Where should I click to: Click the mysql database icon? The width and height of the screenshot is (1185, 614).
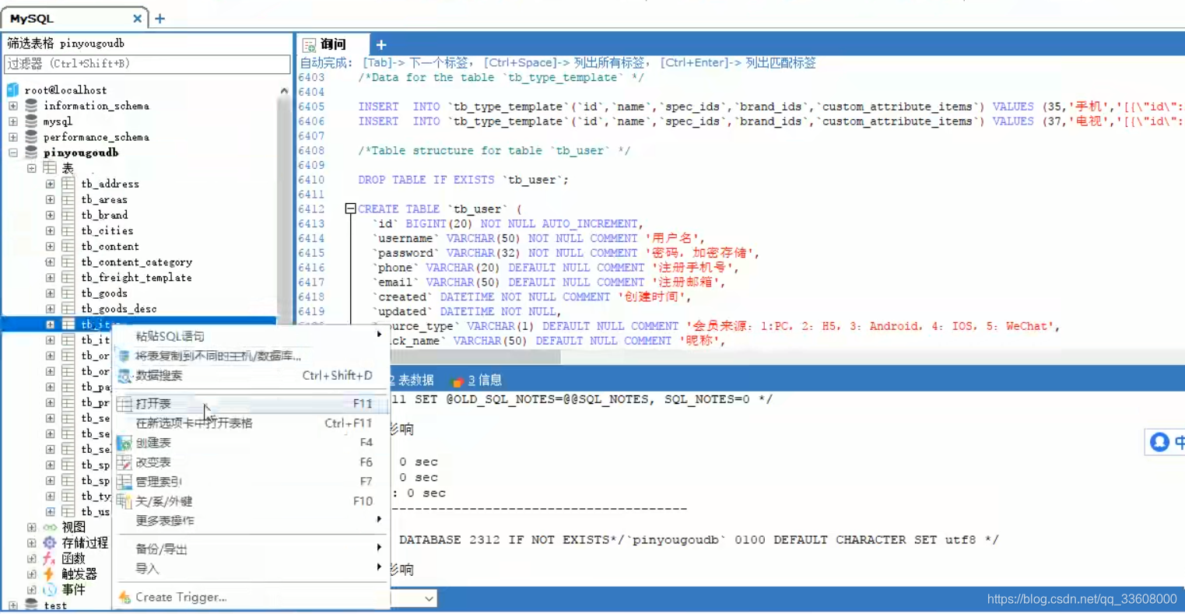(31, 121)
